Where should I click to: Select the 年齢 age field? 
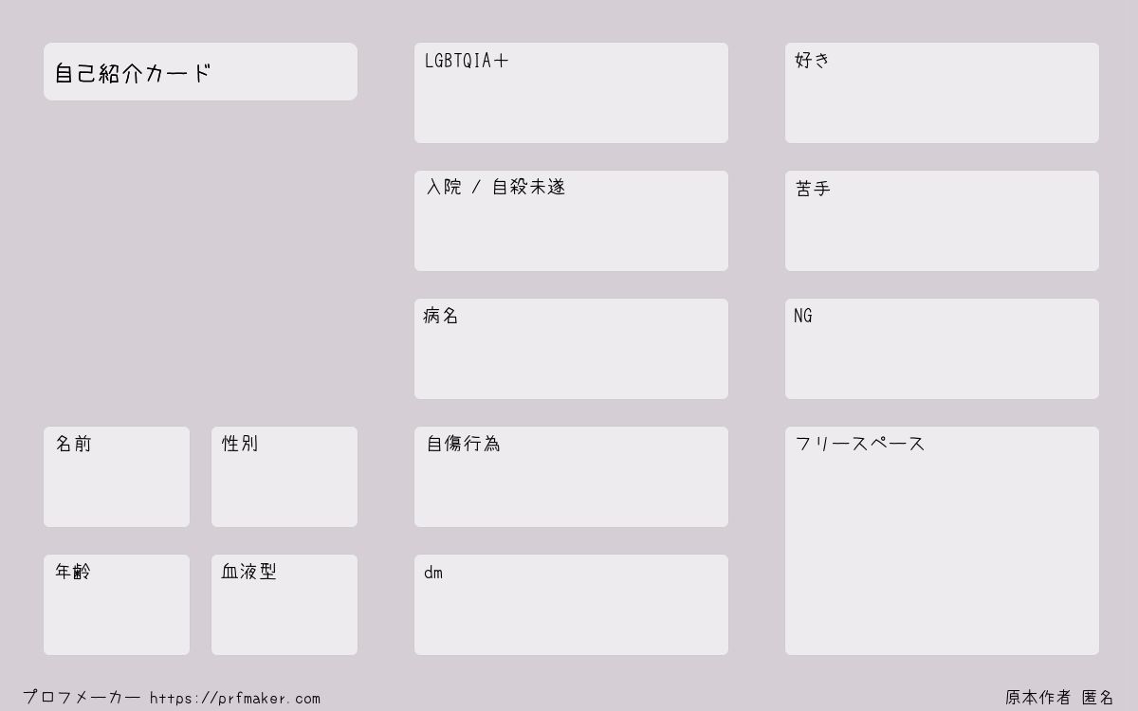(x=117, y=605)
